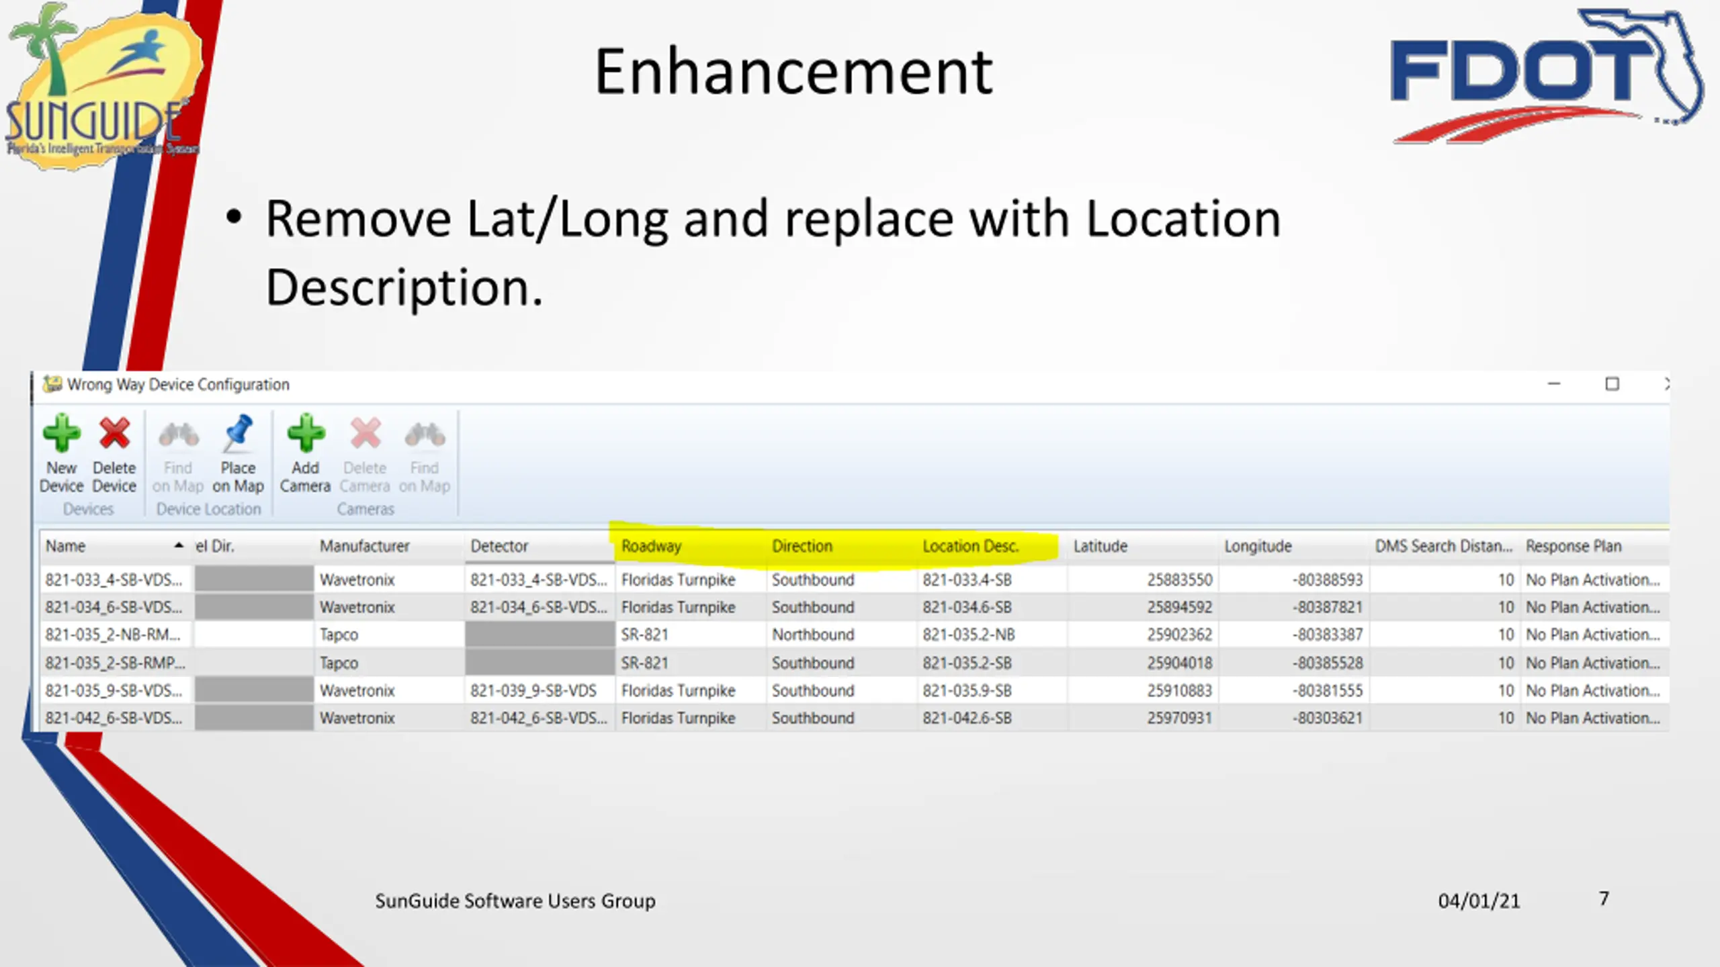Image resolution: width=1720 pixels, height=967 pixels.
Task: Click the Response Plan column header
Action: [1596, 546]
